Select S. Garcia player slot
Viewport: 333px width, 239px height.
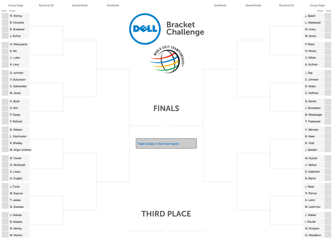(314, 101)
